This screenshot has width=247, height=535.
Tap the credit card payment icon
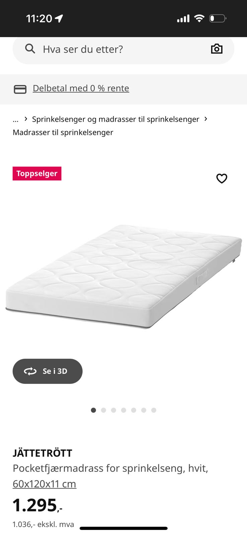pos(20,89)
